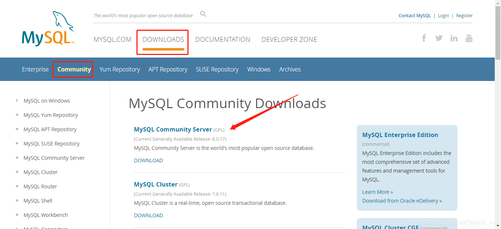Click the MySQL Community Server heading link

click(173, 129)
